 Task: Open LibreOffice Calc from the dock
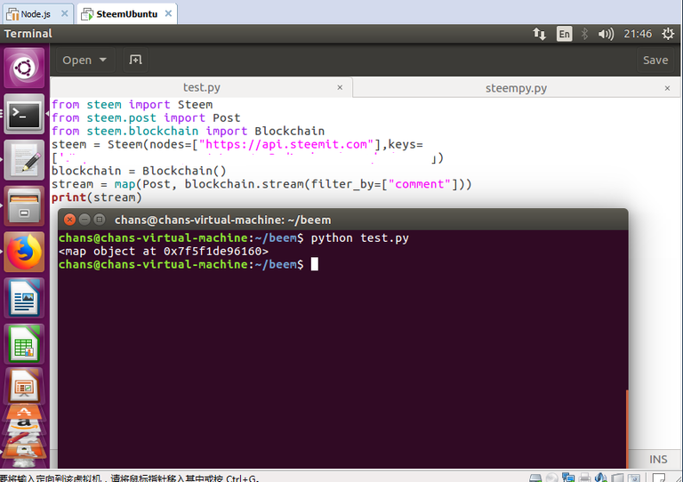click(x=24, y=344)
